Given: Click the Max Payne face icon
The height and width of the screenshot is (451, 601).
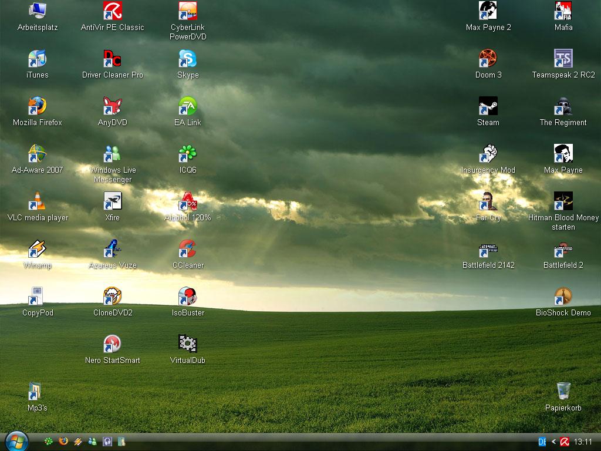Looking at the screenshot, I should (563, 153).
